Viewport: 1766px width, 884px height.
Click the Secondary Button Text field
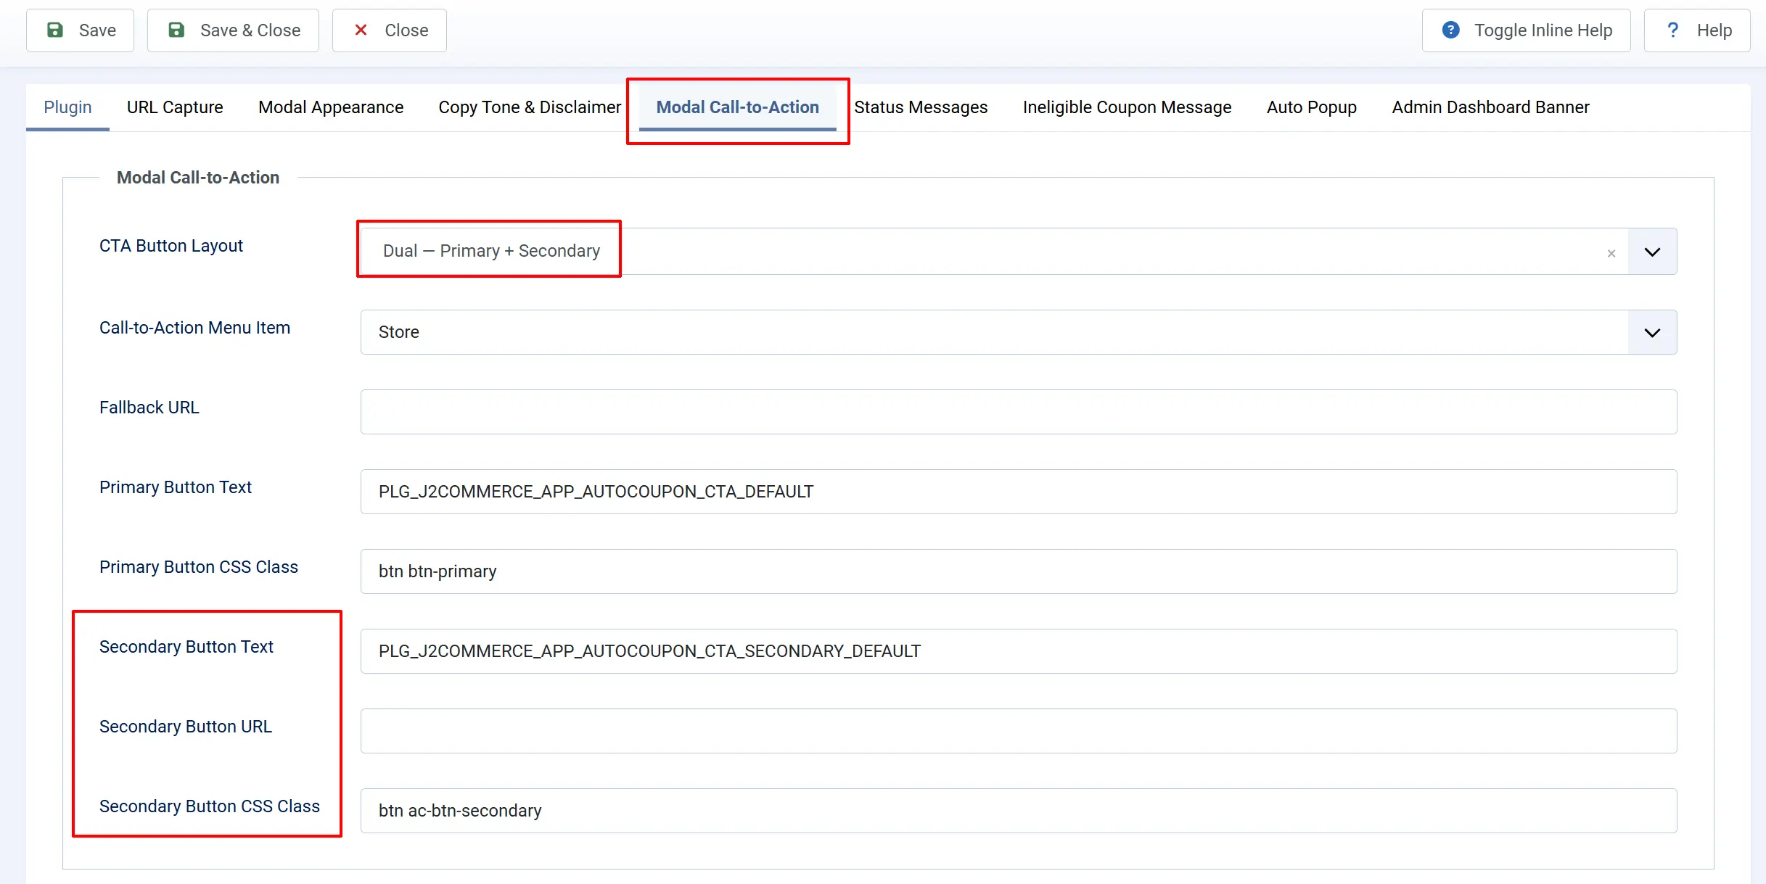(x=1019, y=651)
